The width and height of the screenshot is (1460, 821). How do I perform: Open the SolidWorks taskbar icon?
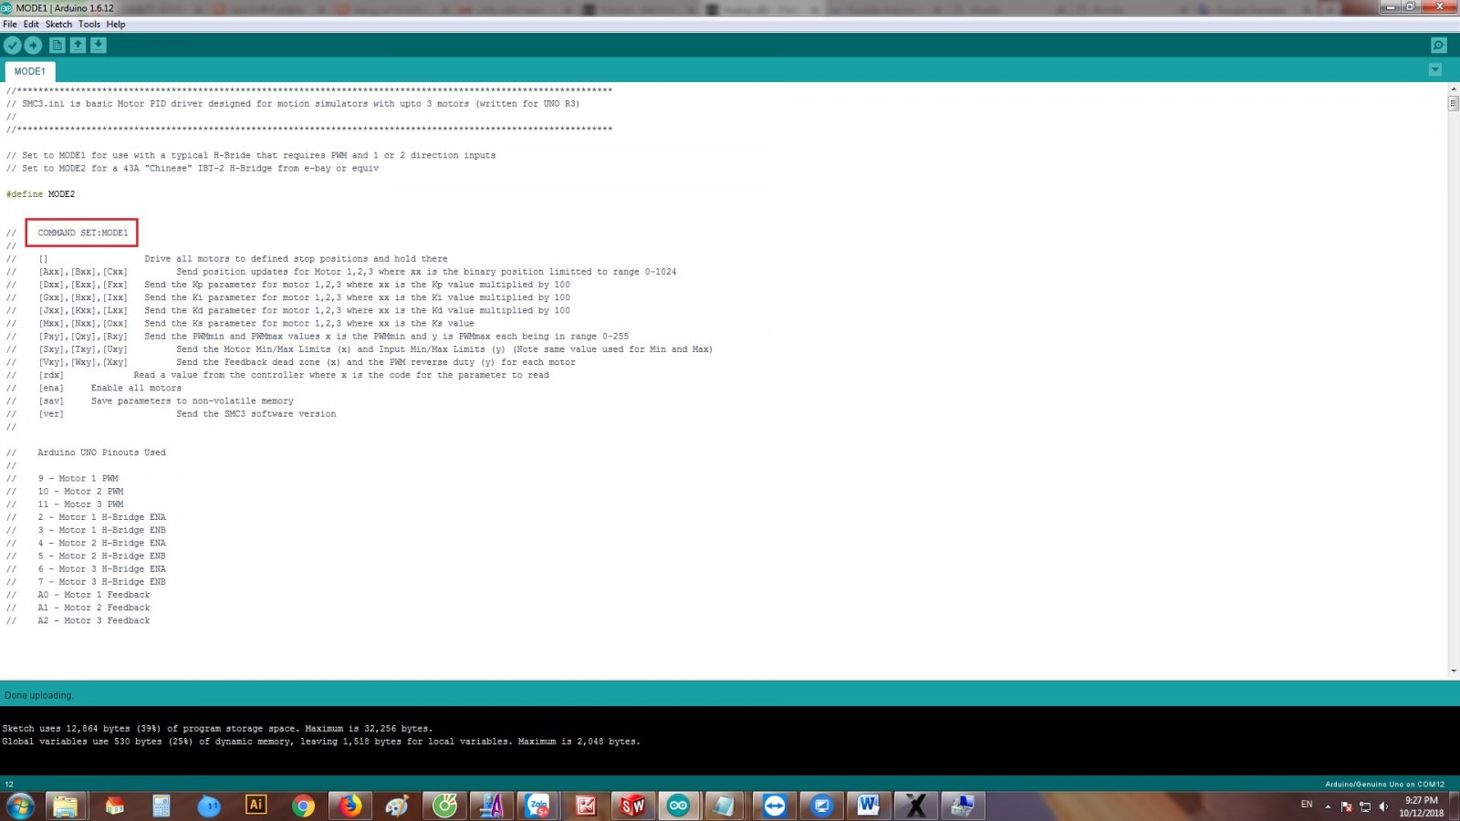(632, 805)
